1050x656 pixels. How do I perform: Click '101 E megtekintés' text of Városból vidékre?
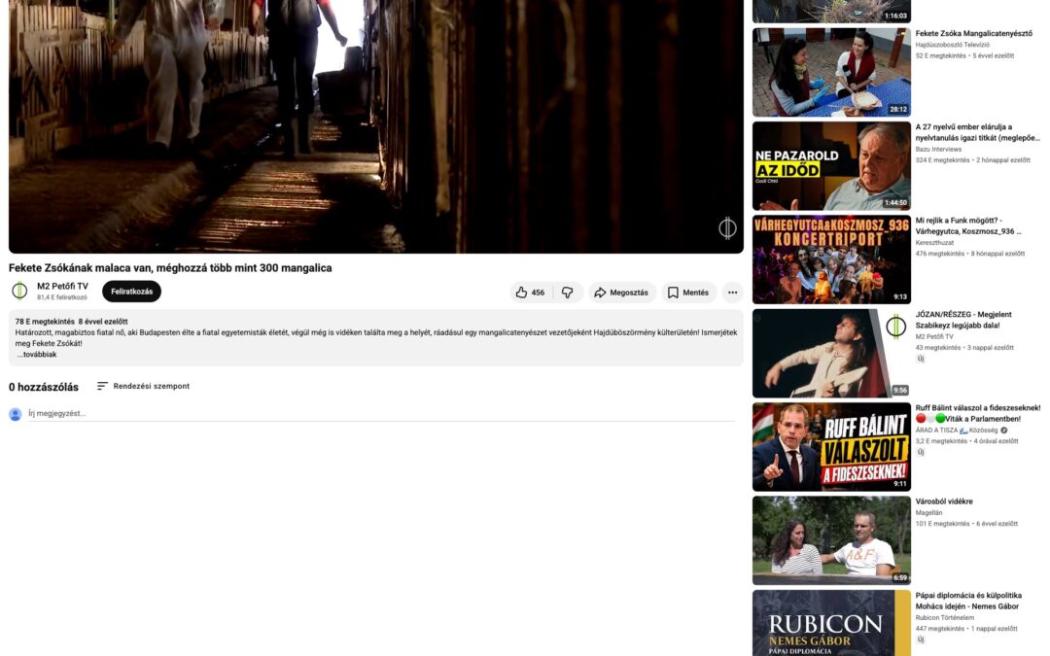(x=942, y=524)
